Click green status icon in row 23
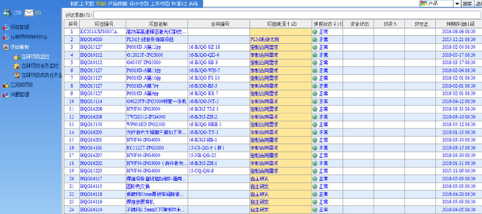The width and height of the screenshot is (482, 214). pos(315,202)
